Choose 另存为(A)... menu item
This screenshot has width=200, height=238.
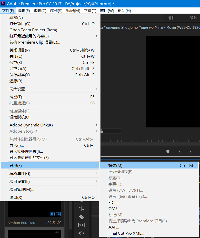point(50,69)
